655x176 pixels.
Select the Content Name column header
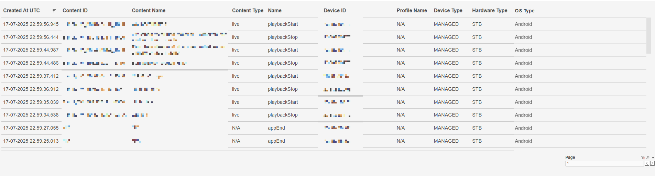click(x=149, y=11)
